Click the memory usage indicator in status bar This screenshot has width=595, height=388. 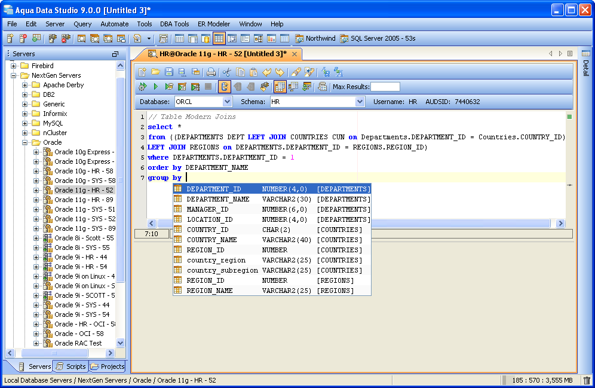[x=541, y=380]
